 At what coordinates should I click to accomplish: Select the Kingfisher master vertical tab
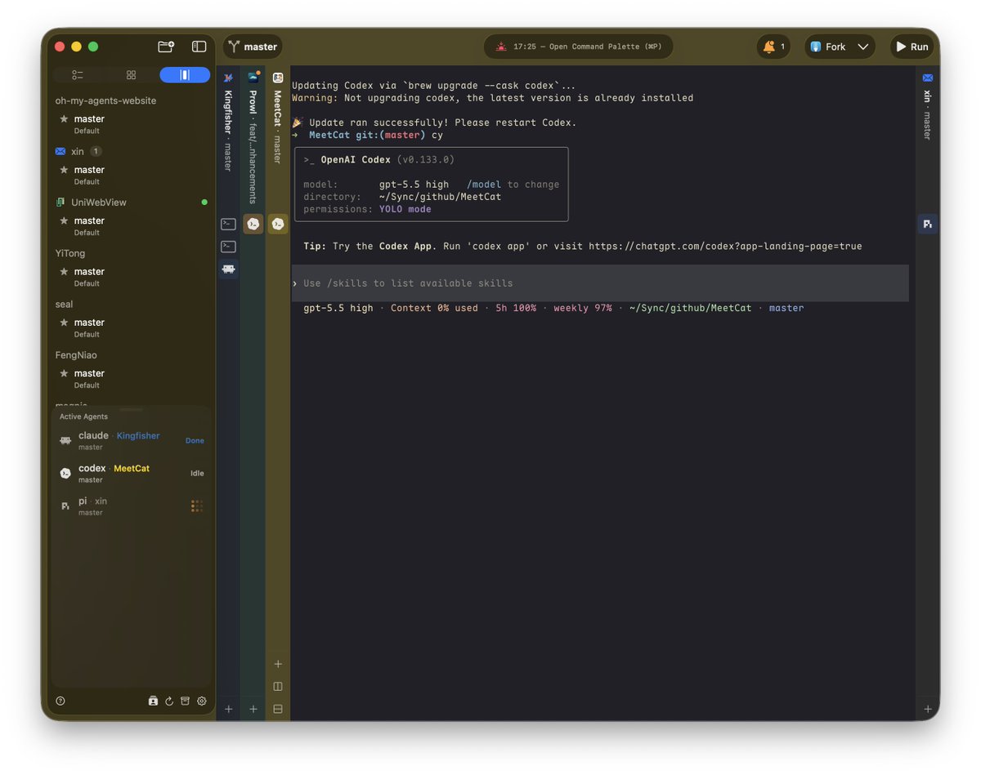[x=228, y=122]
